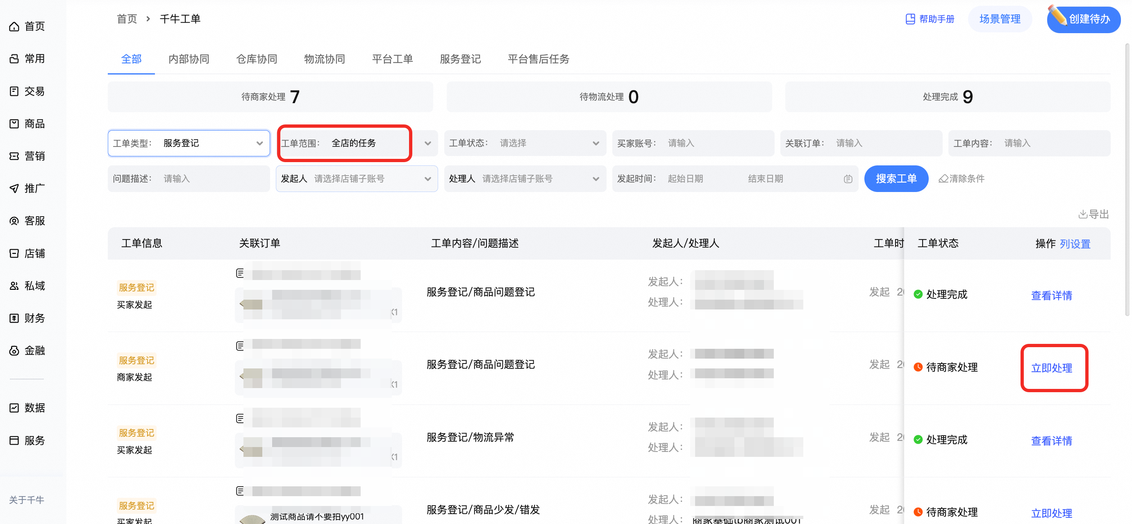Filter by 处理完成 count card
The height and width of the screenshot is (524, 1132).
[x=948, y=97]
